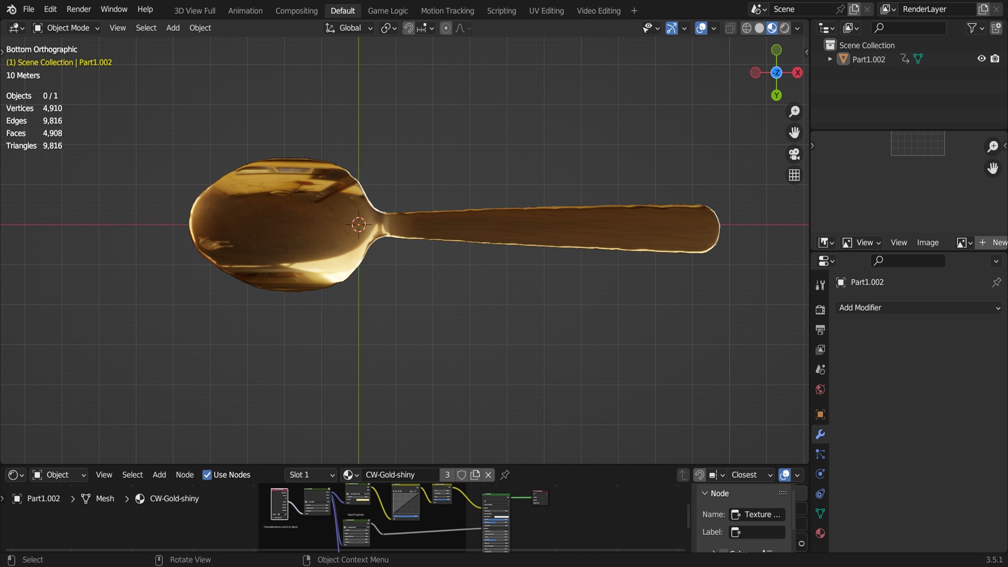This screenshot has height=567, width=1008.
Task: Open the Particles properties tab
Action: click(x=820, y=454)
